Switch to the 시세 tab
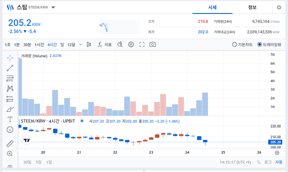This screenshot has width=288, height=172. (212, 7)
